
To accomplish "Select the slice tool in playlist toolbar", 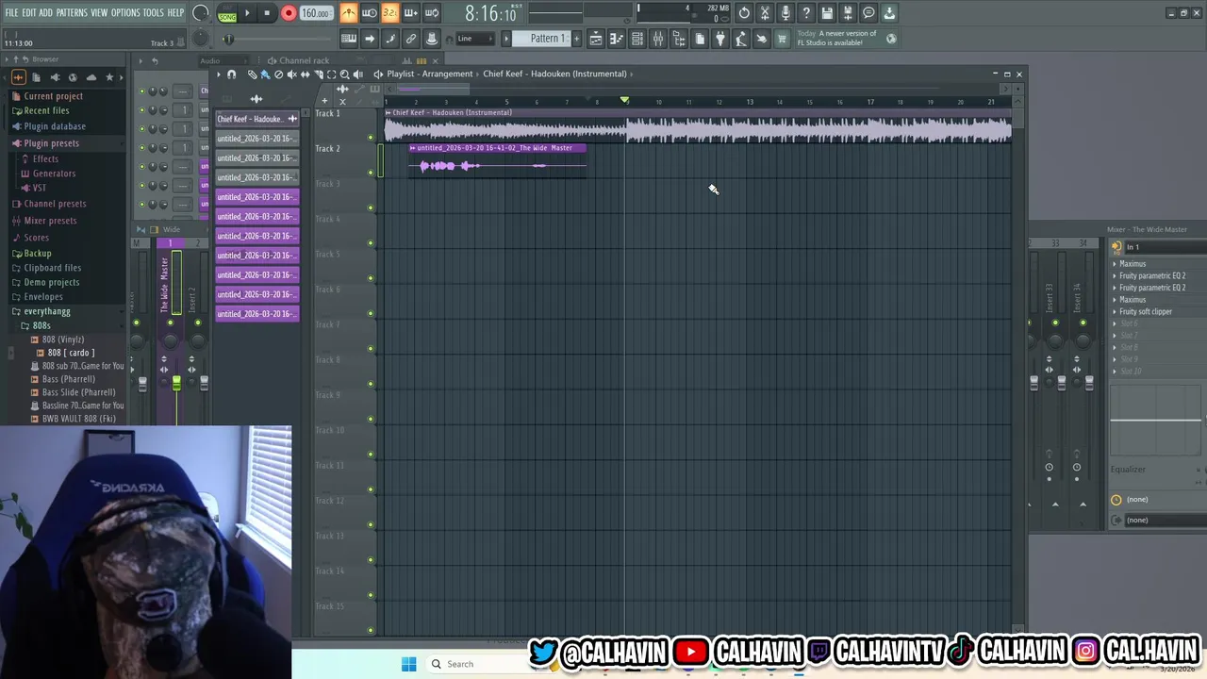I will [x=318, y=75].
